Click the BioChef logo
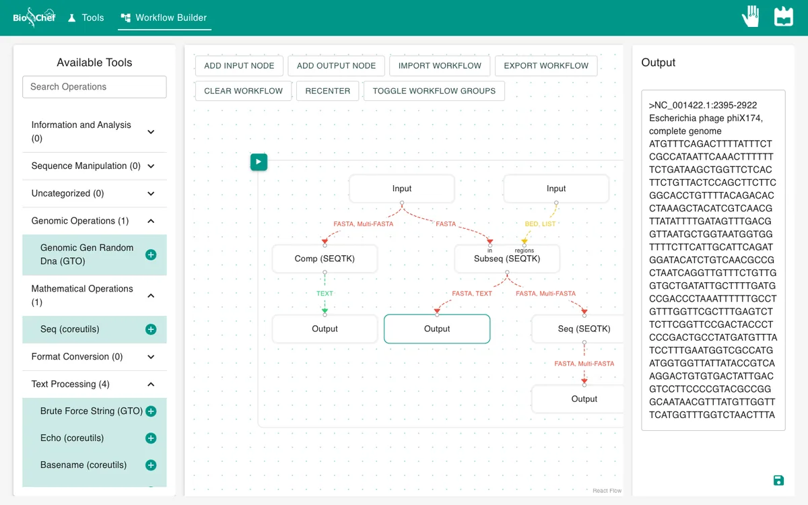The width and height of the screenshot is (808, 505). pos(34,18)
